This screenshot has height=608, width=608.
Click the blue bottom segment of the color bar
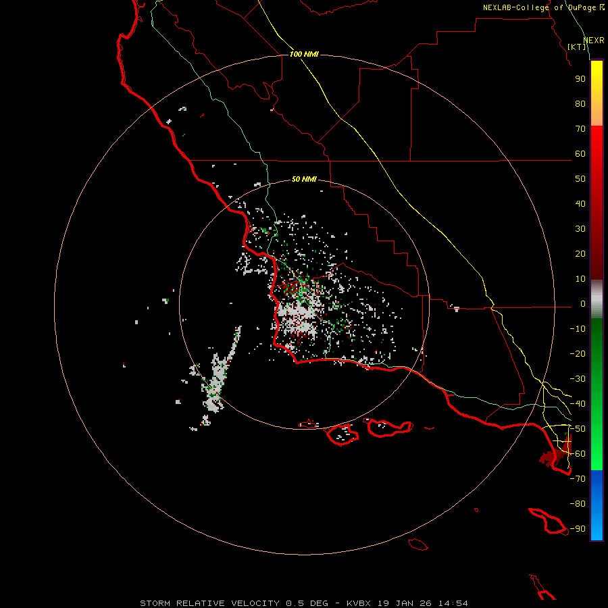597,505
